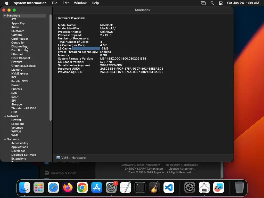Viewport: 264px width, 198px height.
Task: Launch GarageBand from the Dock
Action: (154, 187)
